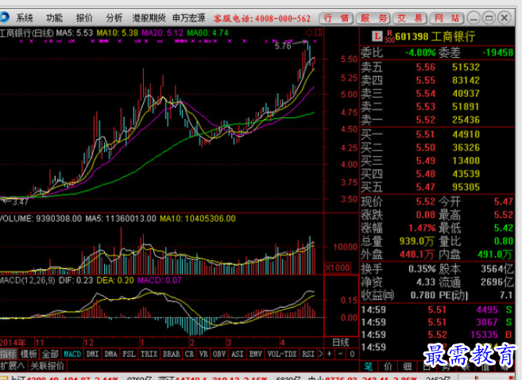Select the 价 tab in the tick panel

388,367
